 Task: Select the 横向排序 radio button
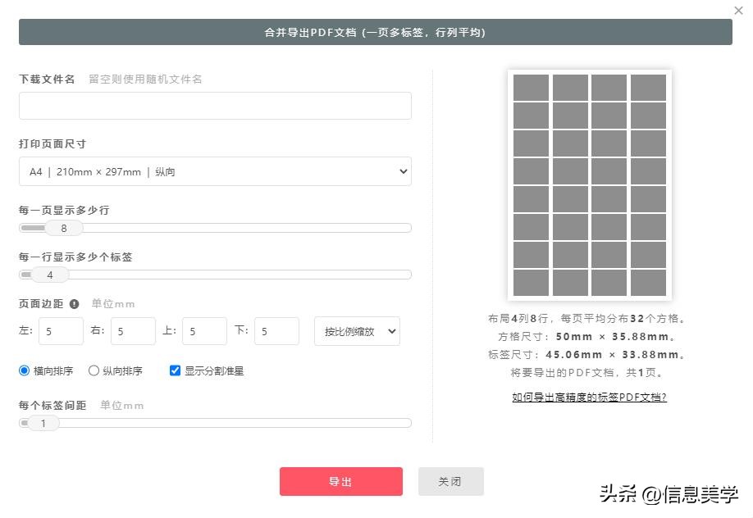[x=24, y=370]
